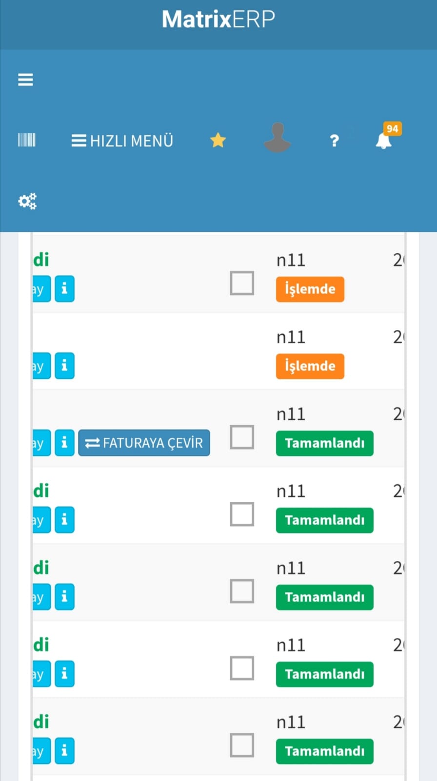Open the HIZLI MENÜ quick menu
437x781 pixels.
tap(122, 141)
